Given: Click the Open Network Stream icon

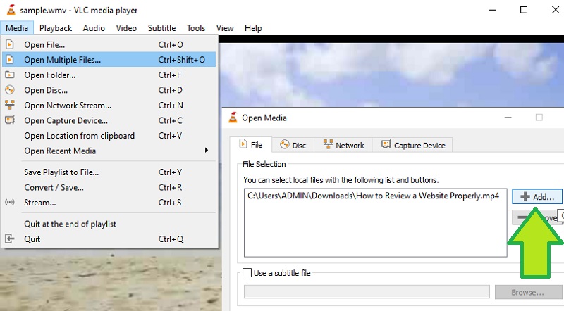Looking at the screenshot, I should tap(10, 106).
